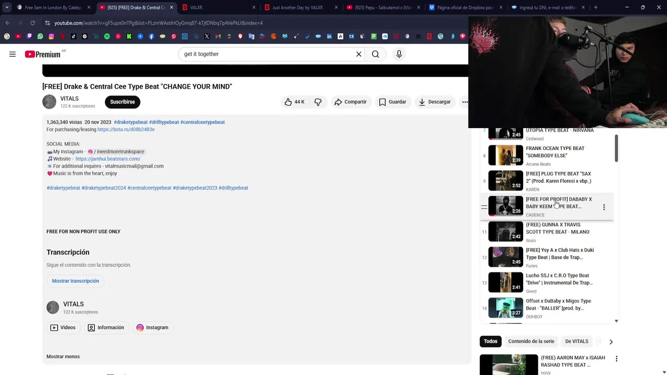Open #draketypebeat2024 hashtag link
This screenshot has width=667, height=375.
tap(104, 188)
